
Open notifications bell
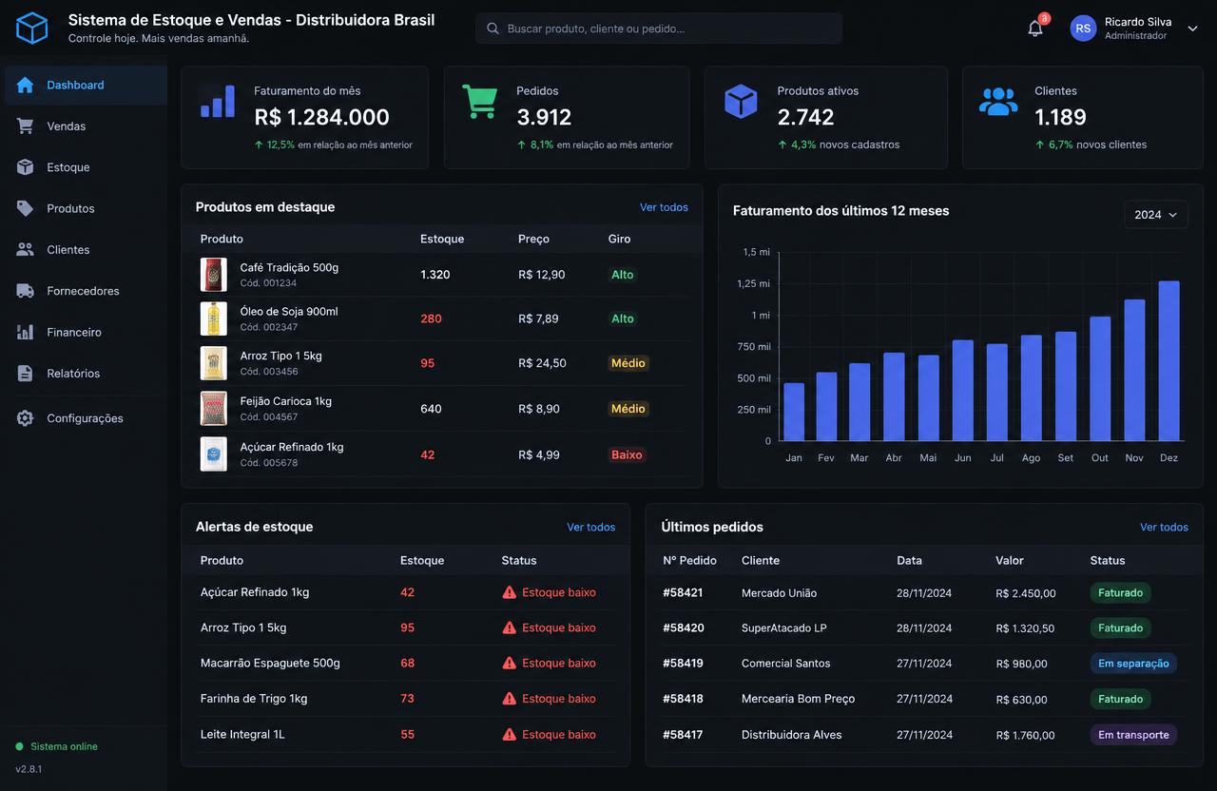(x=1035, y=29)
